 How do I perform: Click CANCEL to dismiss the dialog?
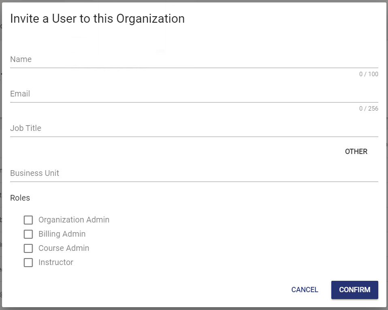(x=305, y=290)
